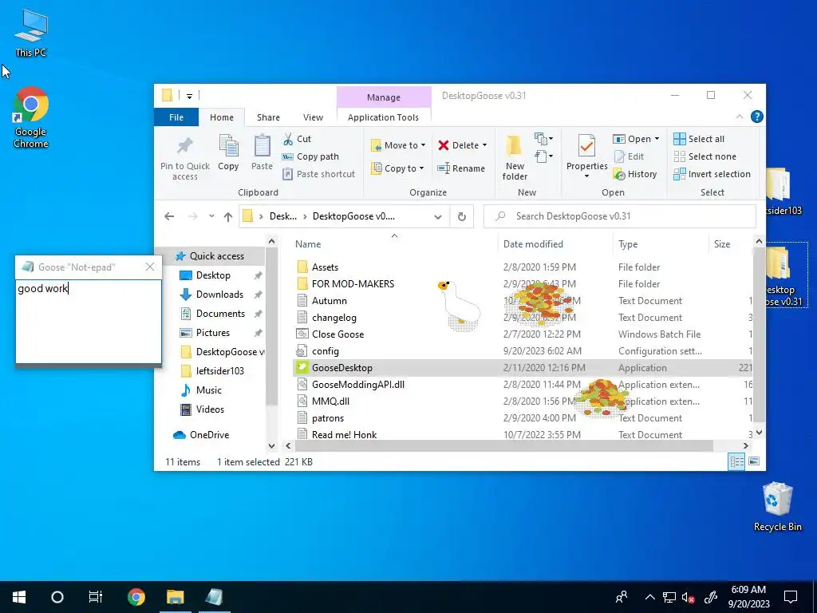Create a New folder
Screen dimensions: 817x613
(x=515, y=157)
